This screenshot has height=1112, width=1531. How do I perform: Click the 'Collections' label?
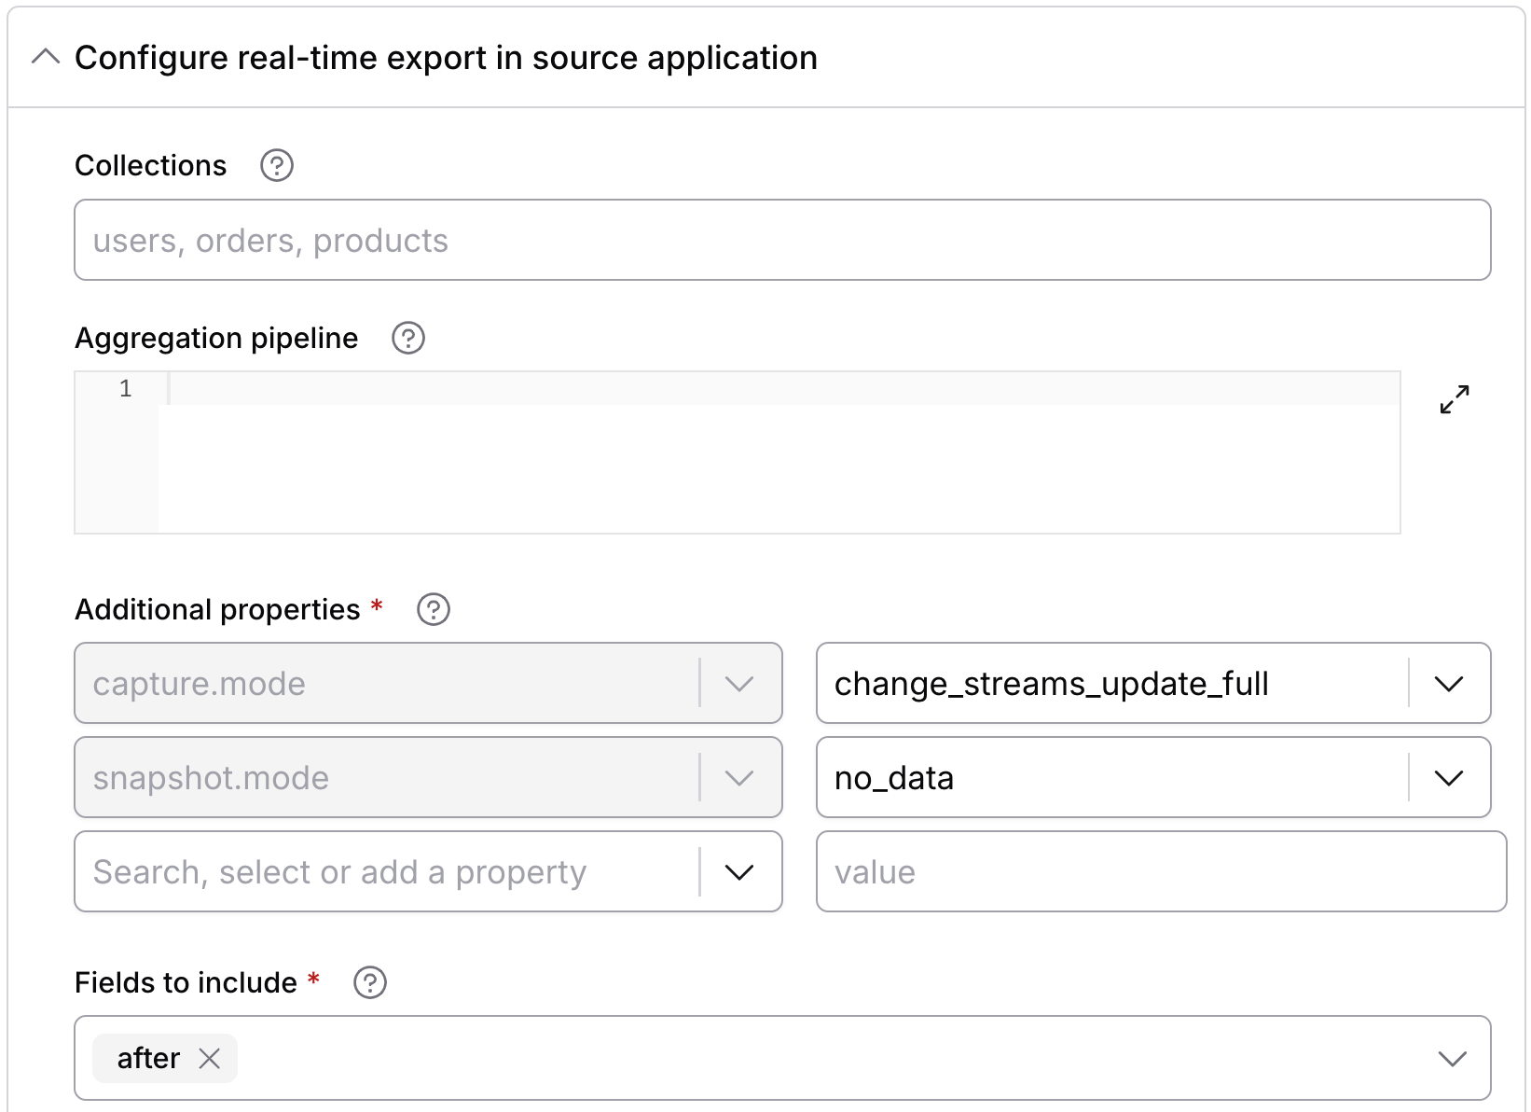151,165
